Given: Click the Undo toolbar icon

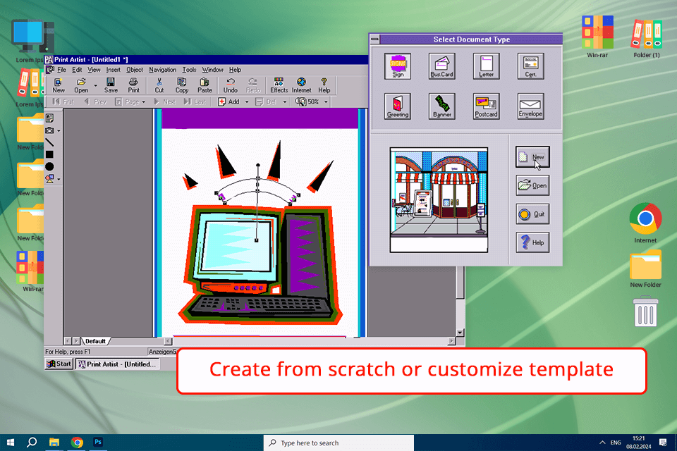Looking at the screenshot, I should [231, 85].
